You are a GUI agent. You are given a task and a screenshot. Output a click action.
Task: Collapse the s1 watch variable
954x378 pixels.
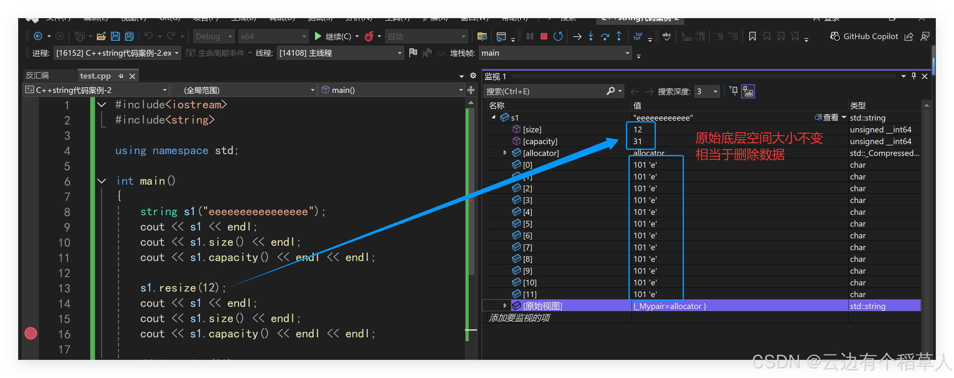[493, 117]
